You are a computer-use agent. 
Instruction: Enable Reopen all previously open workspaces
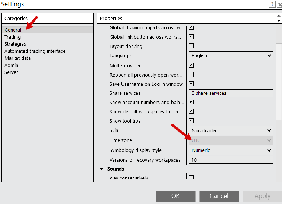coord(191,74)
